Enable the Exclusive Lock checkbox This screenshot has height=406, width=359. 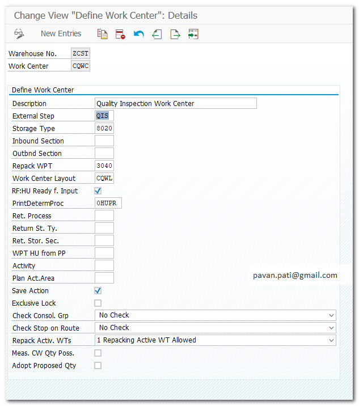(98, 303)
